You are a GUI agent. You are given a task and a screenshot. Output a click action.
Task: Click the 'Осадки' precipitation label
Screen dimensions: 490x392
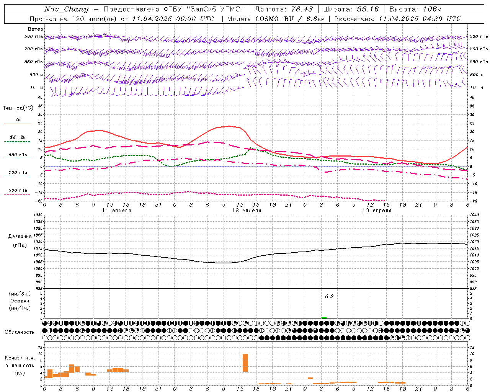pos(20,301)
